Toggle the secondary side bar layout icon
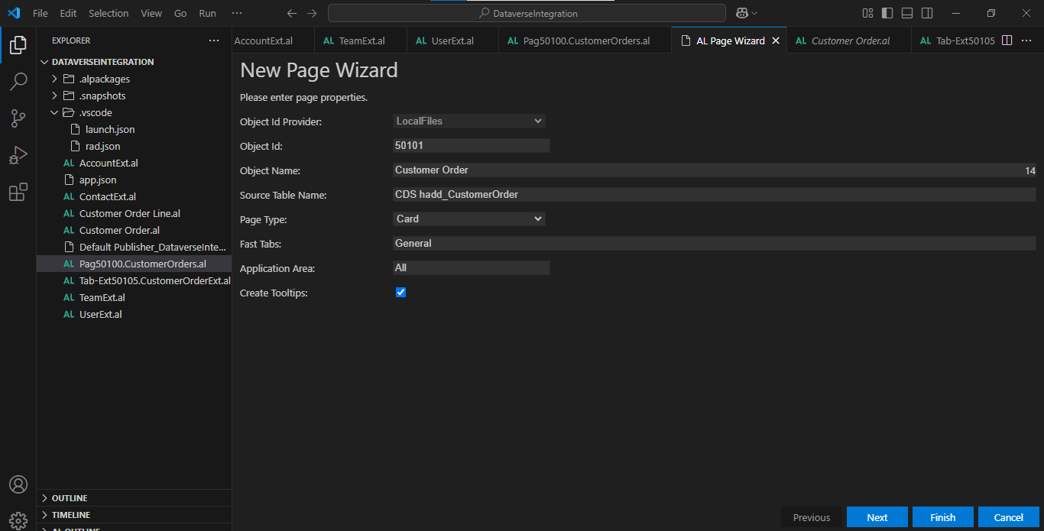The height and width of the screenshot is (531, 1044). pos(927,13)
